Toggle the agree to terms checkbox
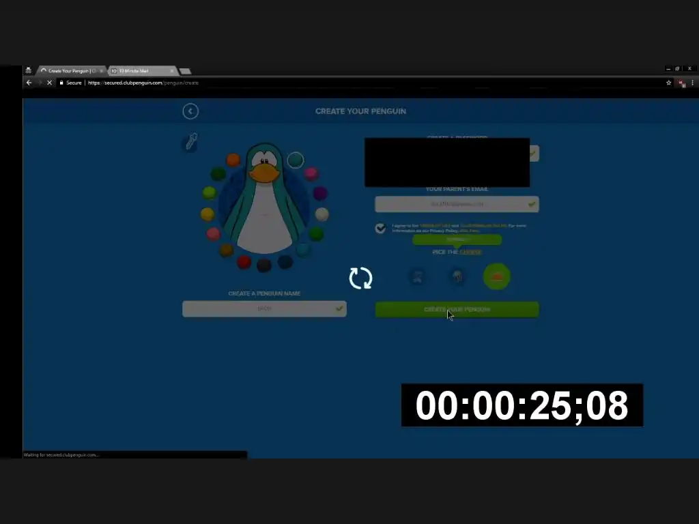Image resolution: width=699 pixels, height=524 pixels. [x=380, y=228]
